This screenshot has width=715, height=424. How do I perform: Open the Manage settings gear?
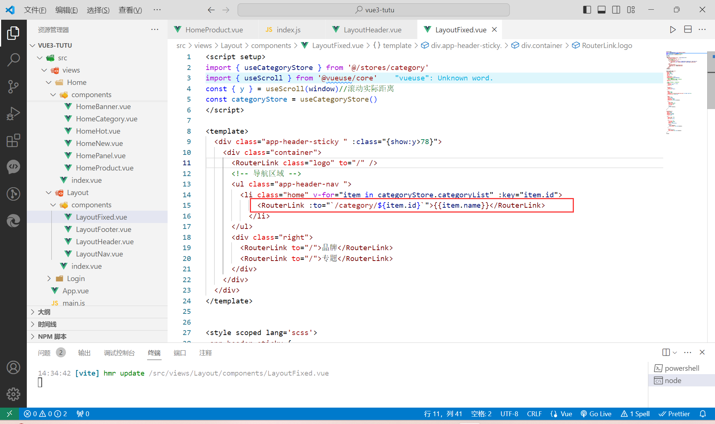[13, 394]
